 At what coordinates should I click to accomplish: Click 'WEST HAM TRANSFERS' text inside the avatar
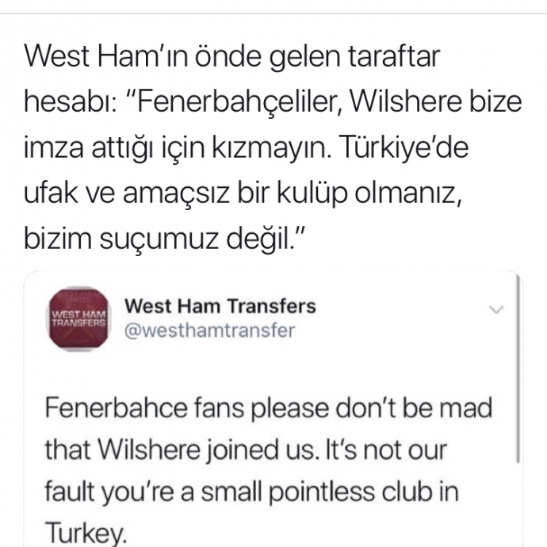pos(78,319)
